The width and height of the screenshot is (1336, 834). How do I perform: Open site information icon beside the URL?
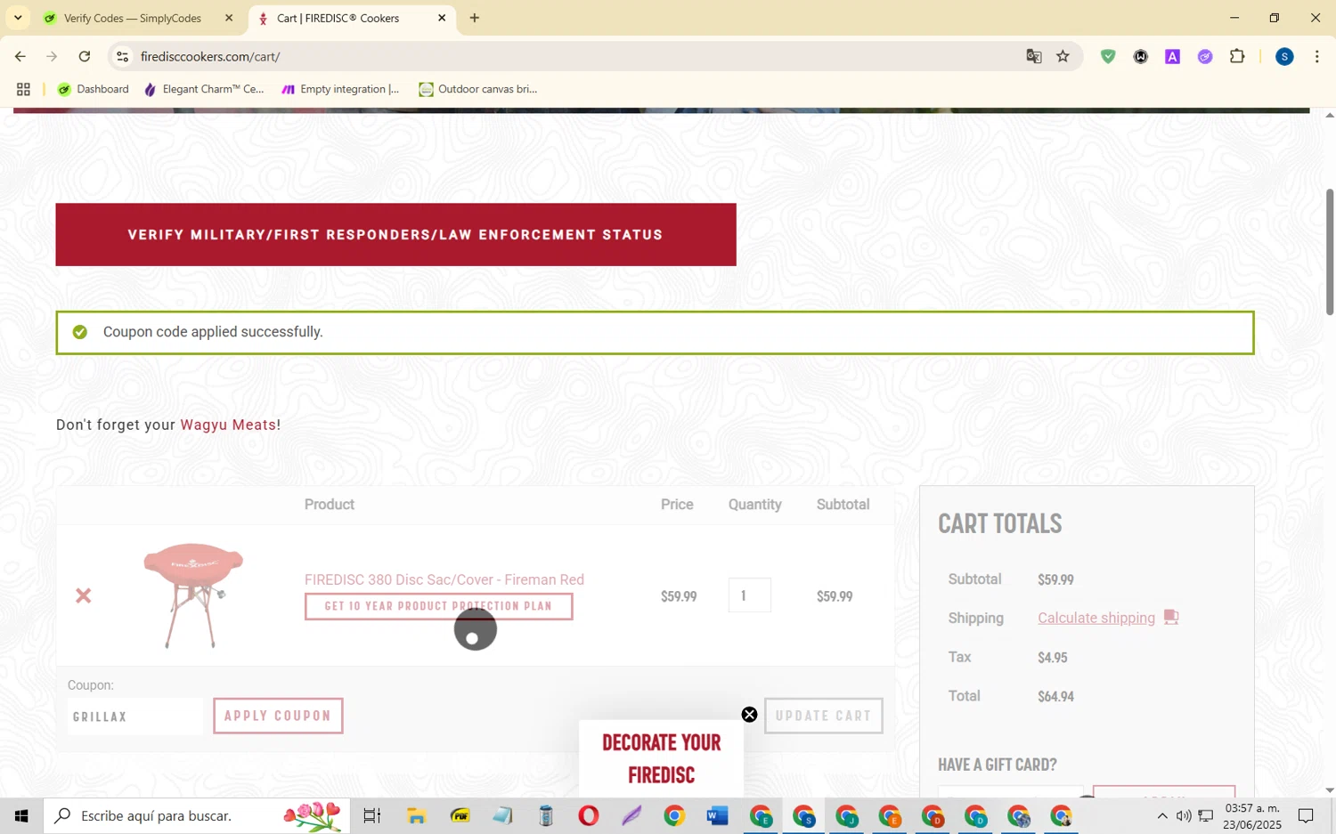123,56
